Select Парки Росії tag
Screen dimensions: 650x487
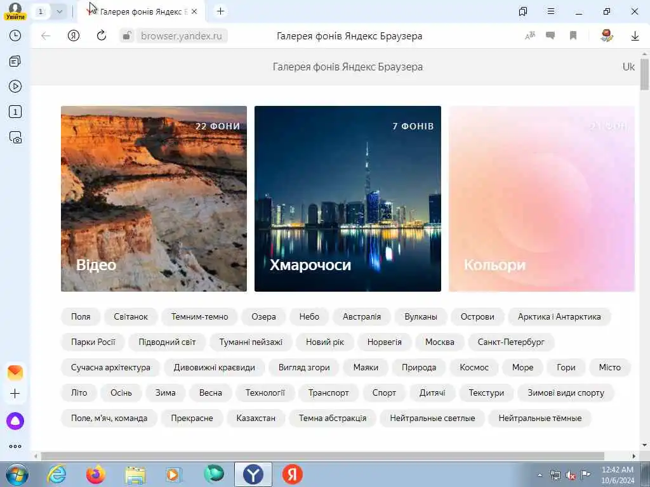click(93, 342)
